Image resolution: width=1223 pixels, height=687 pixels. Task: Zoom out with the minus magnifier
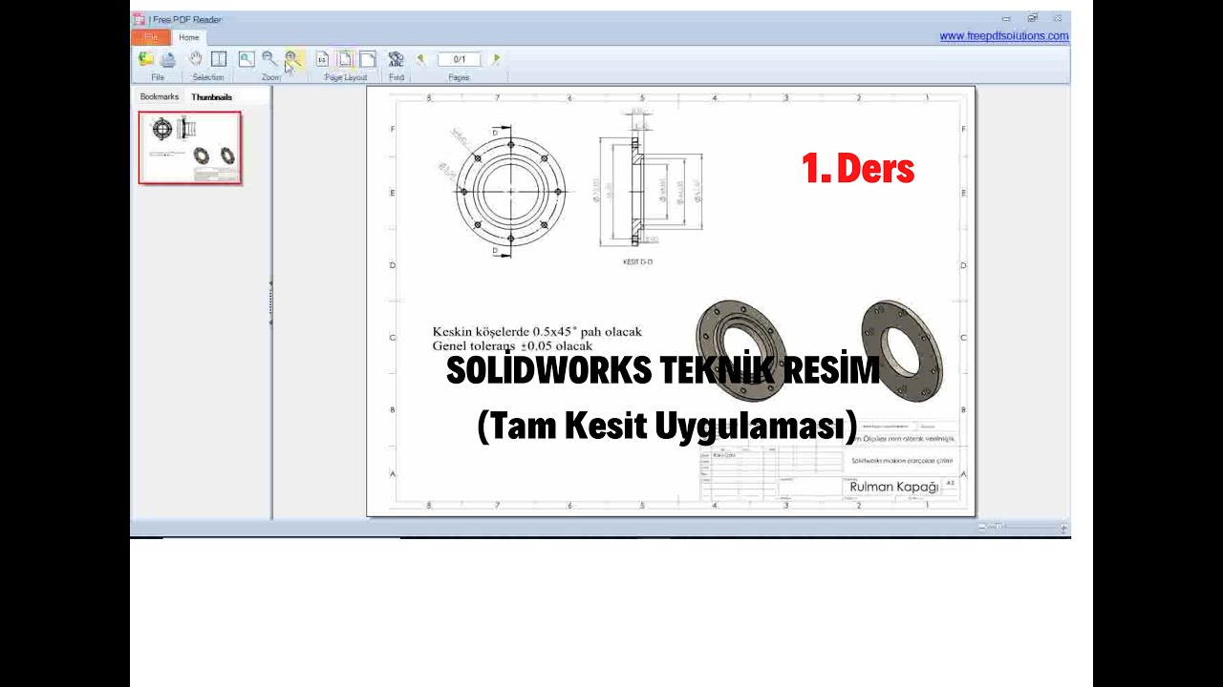coord(269,59)
